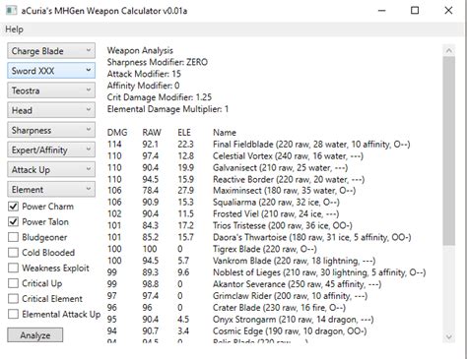Close the calculator window
Viewport: 467px width, 359px height.
(448, 11)
